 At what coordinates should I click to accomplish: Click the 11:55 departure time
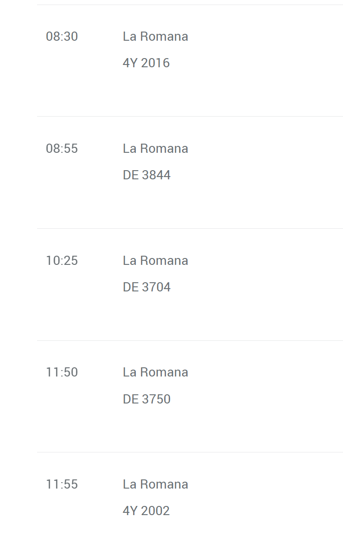(62, 484)
